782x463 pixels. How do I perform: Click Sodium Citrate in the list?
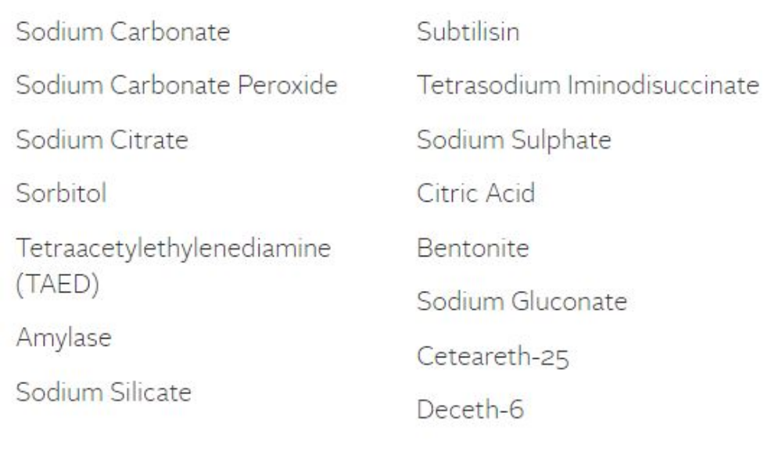(102, 140)
